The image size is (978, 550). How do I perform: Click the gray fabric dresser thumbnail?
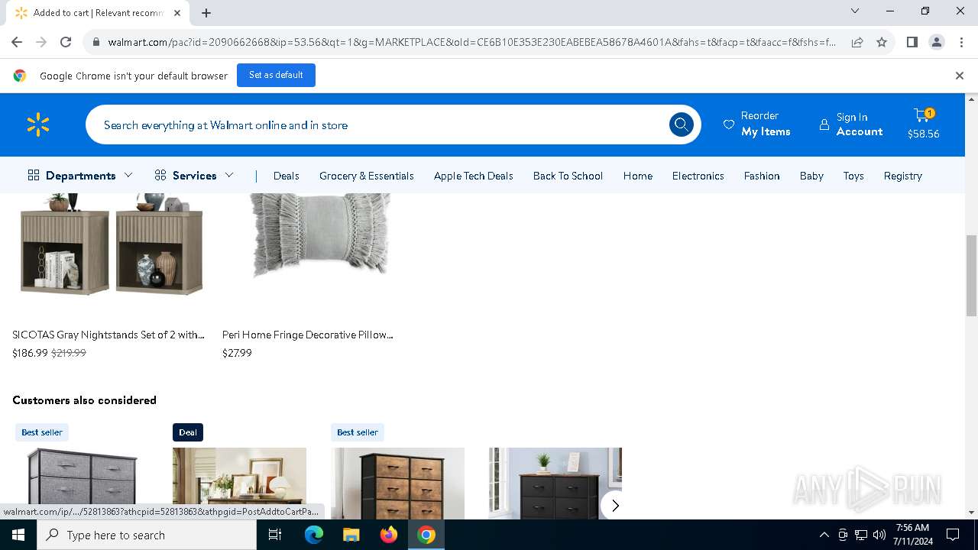(82, 484)
